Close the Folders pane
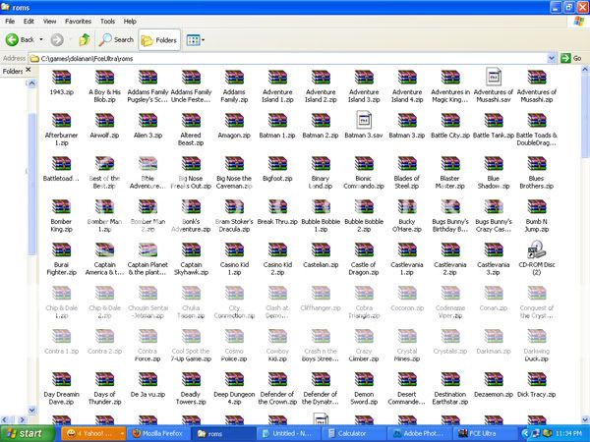The image size is (590, 442). tap(29, 70)
